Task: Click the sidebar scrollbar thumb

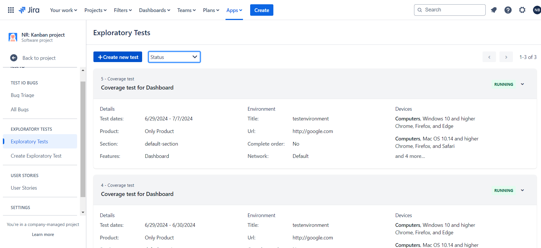Action: (x=83, y=139)
